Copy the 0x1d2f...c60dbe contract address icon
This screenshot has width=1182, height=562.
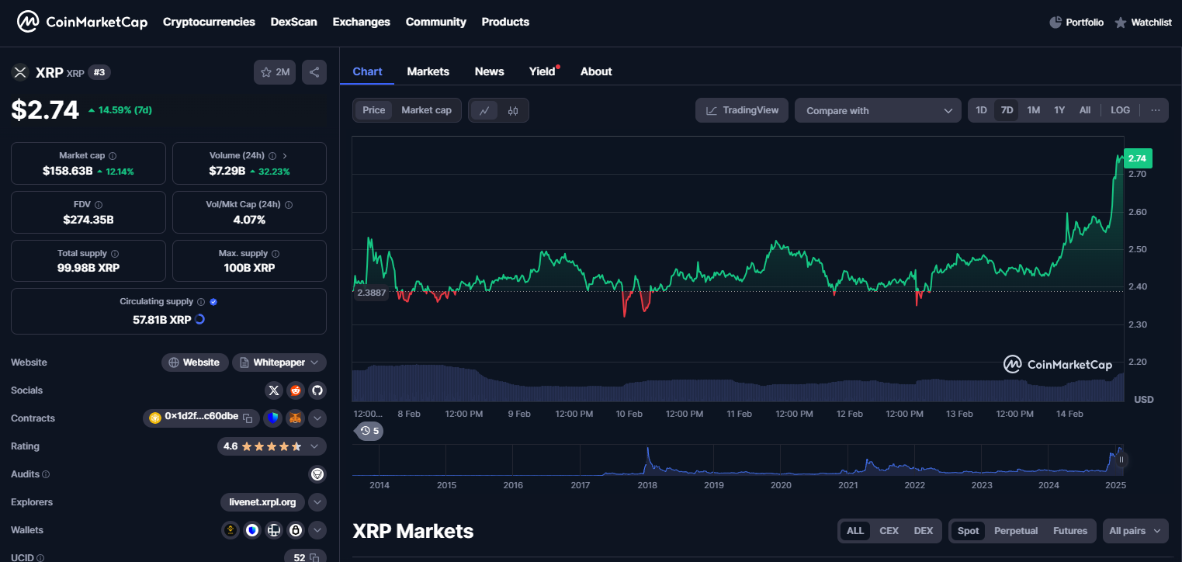click(248, 418)
